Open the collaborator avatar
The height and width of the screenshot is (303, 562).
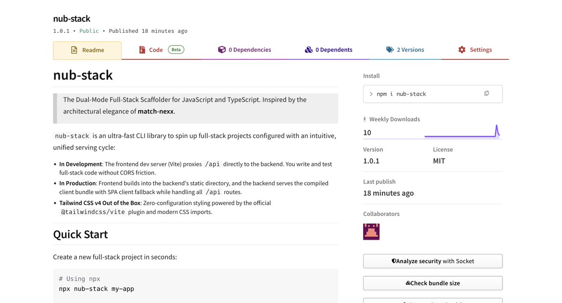(371, 232)
